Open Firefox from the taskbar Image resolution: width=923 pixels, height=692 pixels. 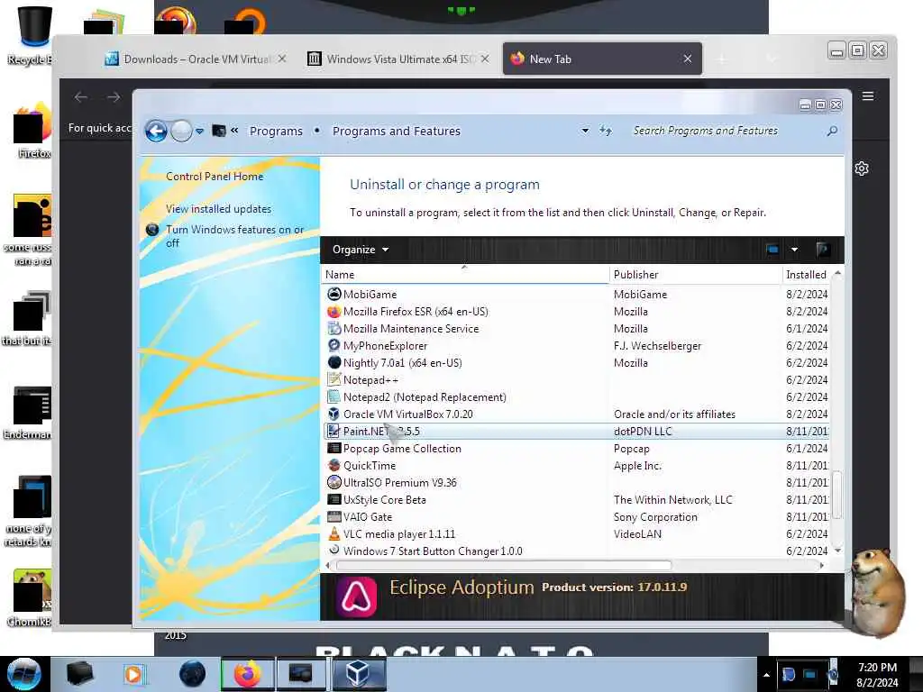247,674
